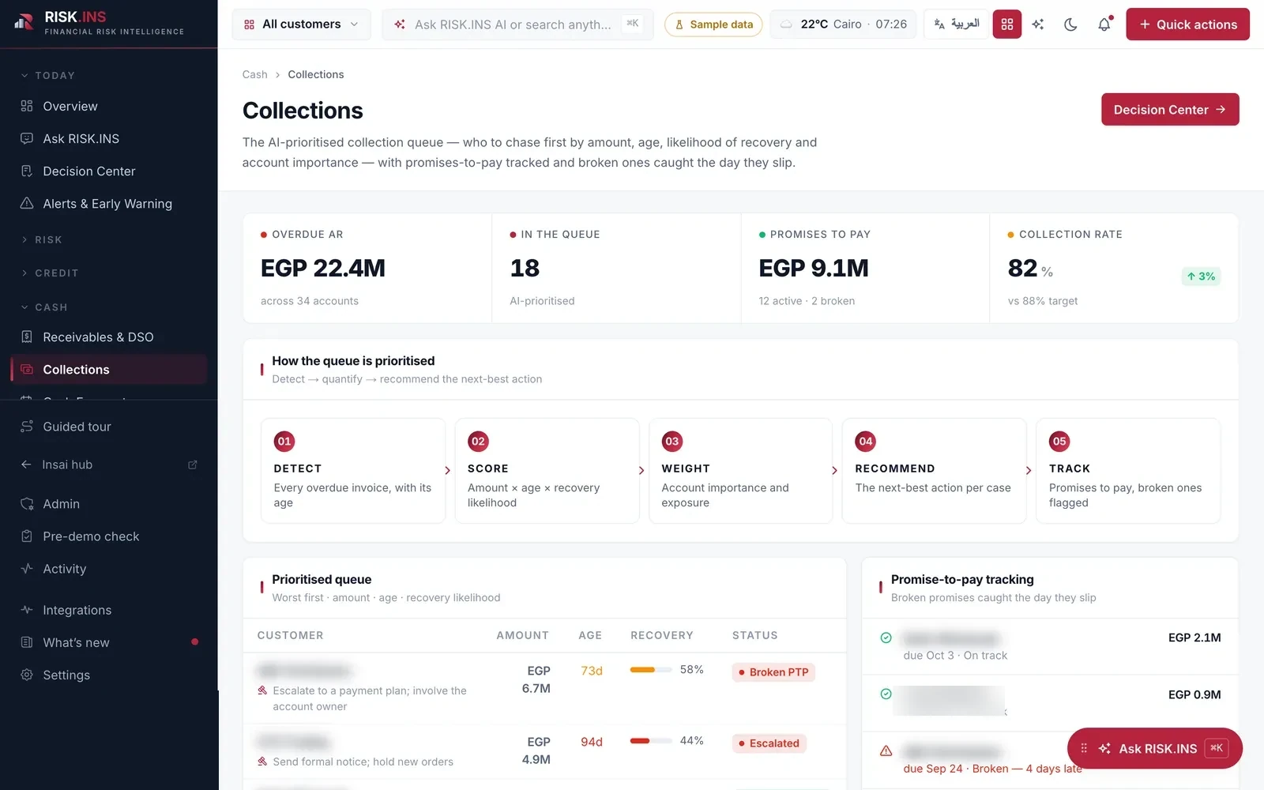1264x790 pixels.
Task: Click the AI sparkle icon in top bar
Action: (1038, 24)
